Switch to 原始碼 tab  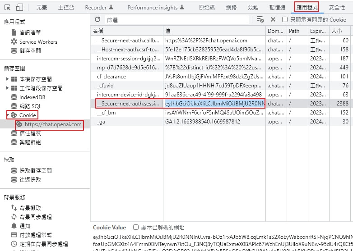[x=207, y=8]
